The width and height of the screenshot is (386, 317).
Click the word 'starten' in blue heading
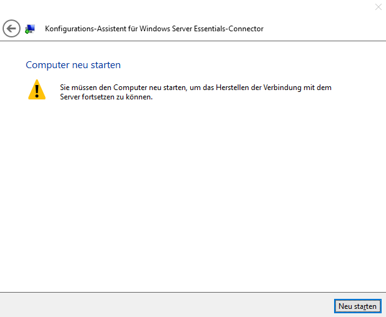click(x=104, y=65)
